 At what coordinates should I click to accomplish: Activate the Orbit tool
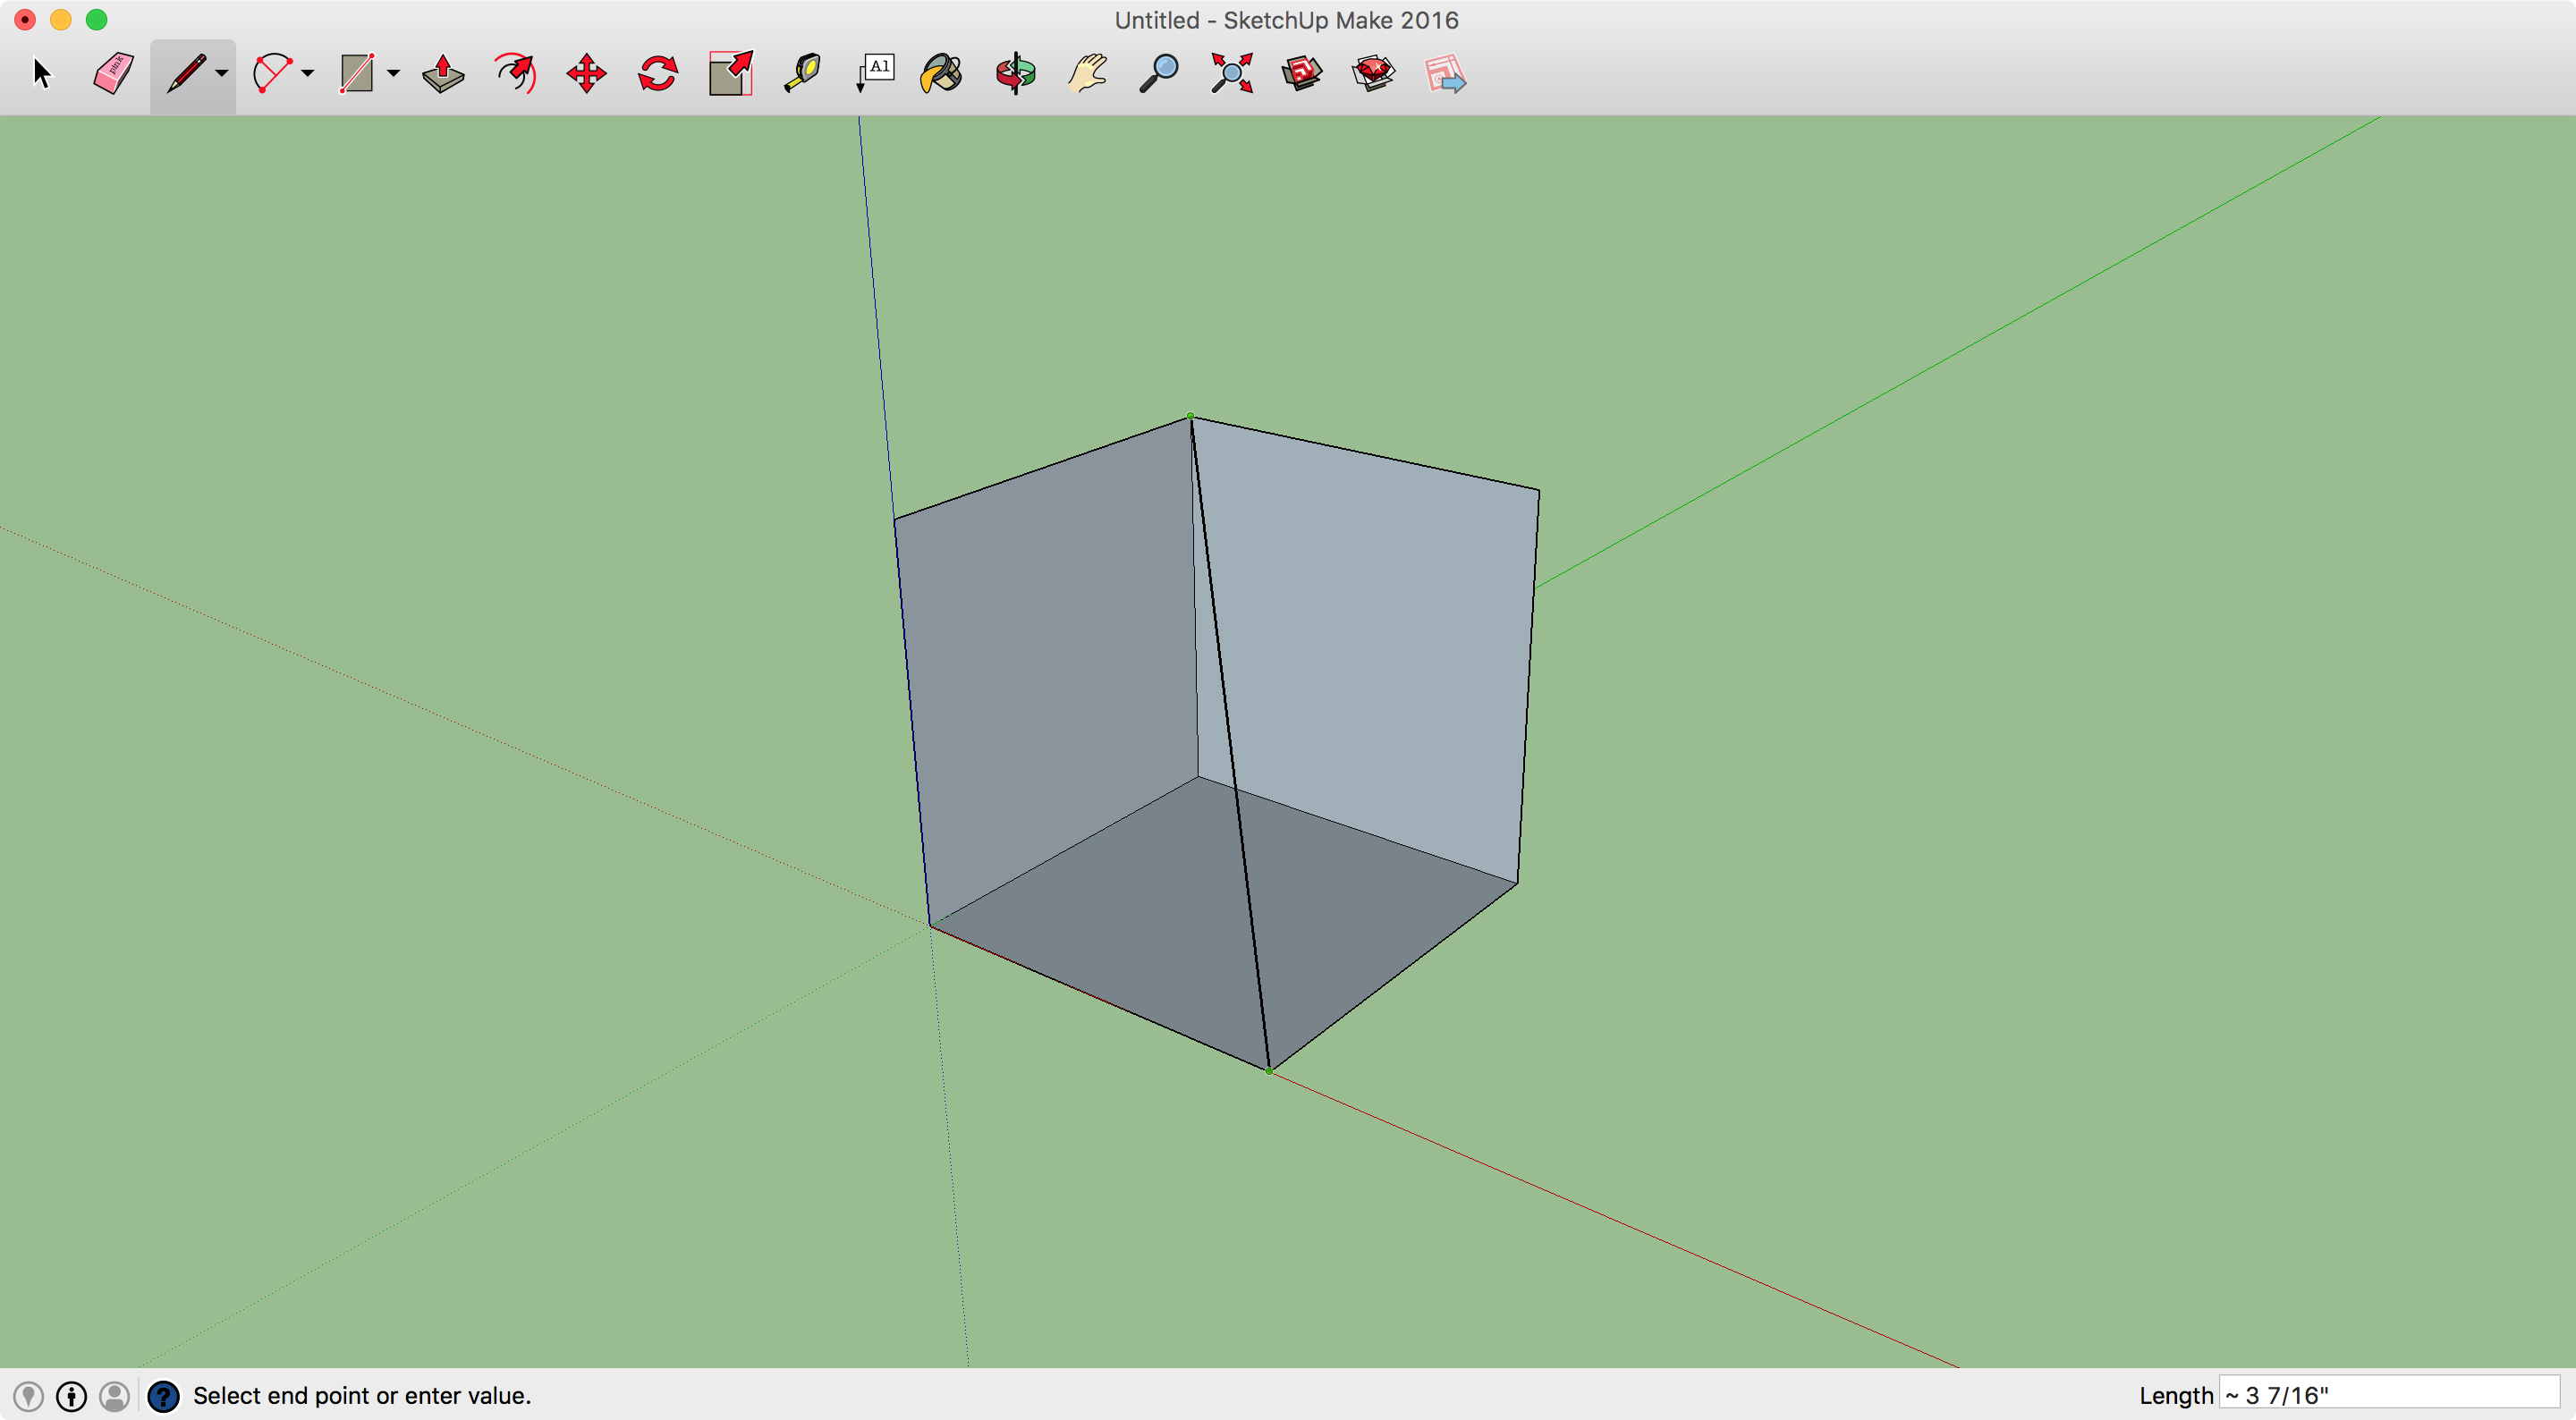pos(1015,73)
